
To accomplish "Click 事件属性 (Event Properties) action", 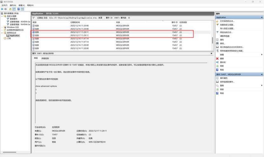I will (224, 78).
